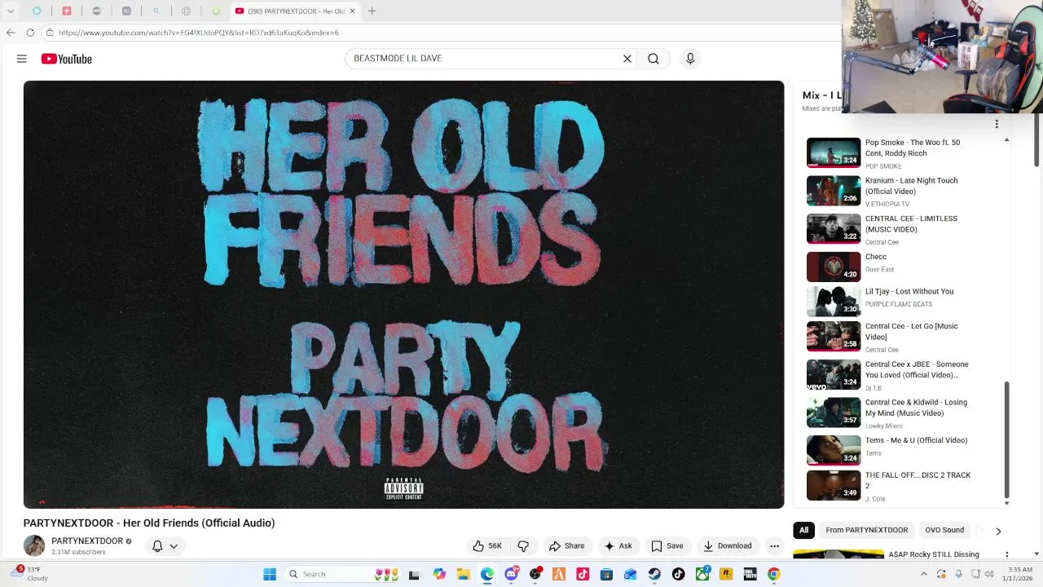The image size is (1043, 587).
Task: Show hidden system tray icons
Action: 923,574
